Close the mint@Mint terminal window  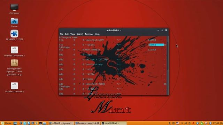166,30
